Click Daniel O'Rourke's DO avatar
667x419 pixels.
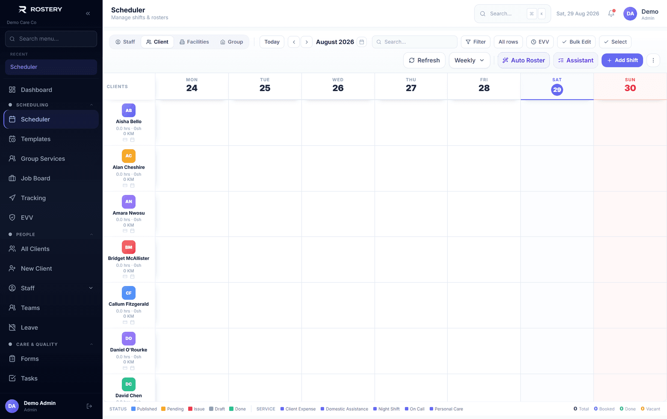(x=129, y=339)
